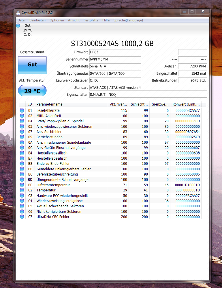Image resolution: width=222 pixels, height=288 pixels.
Task: Click the 29 °C temperature button
Action: pyautogui.click(x=32, y=91)
